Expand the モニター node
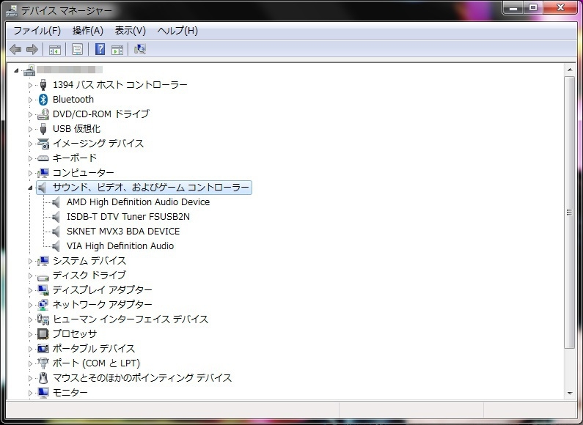 point(31,393)
